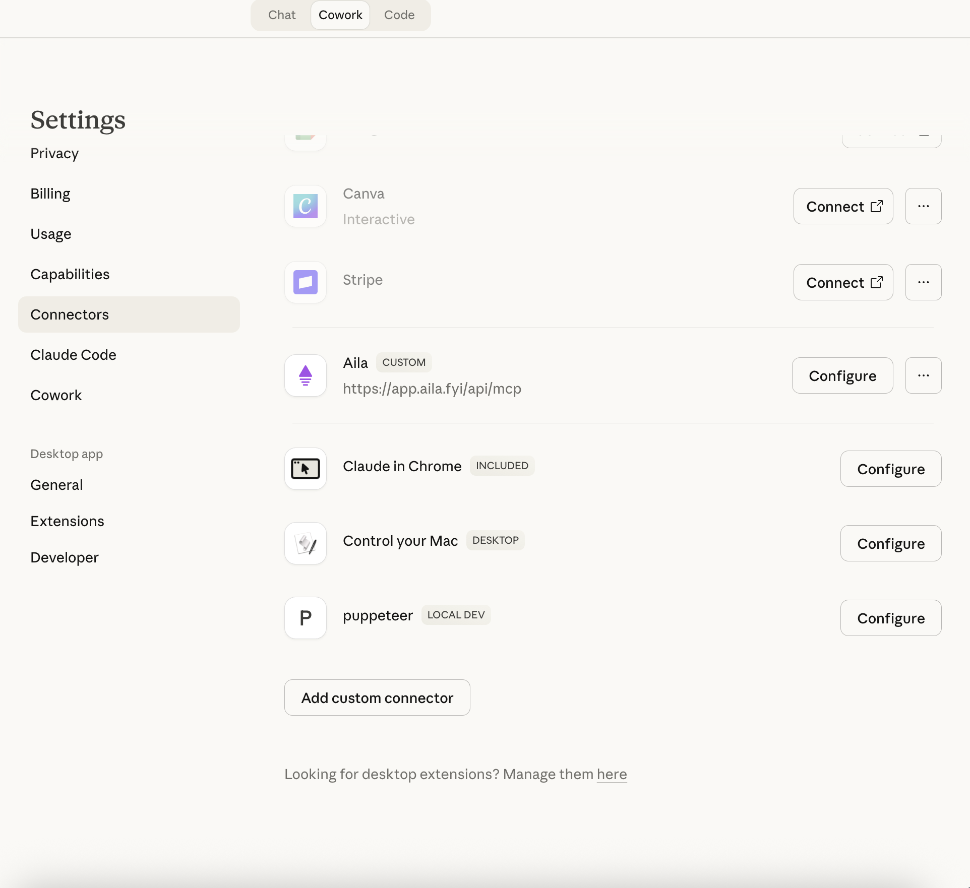Click Add custom connector
The height and width of the screenshot is (888, 970).
tap(377, 697)
